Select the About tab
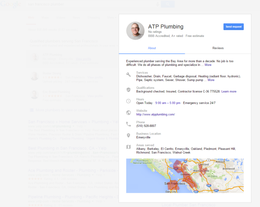The image size is (260, 207). [152, 48]
